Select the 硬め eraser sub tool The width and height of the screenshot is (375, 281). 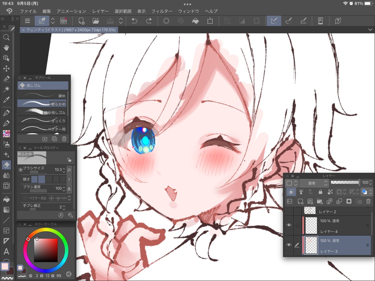click(x=42, y=95)
